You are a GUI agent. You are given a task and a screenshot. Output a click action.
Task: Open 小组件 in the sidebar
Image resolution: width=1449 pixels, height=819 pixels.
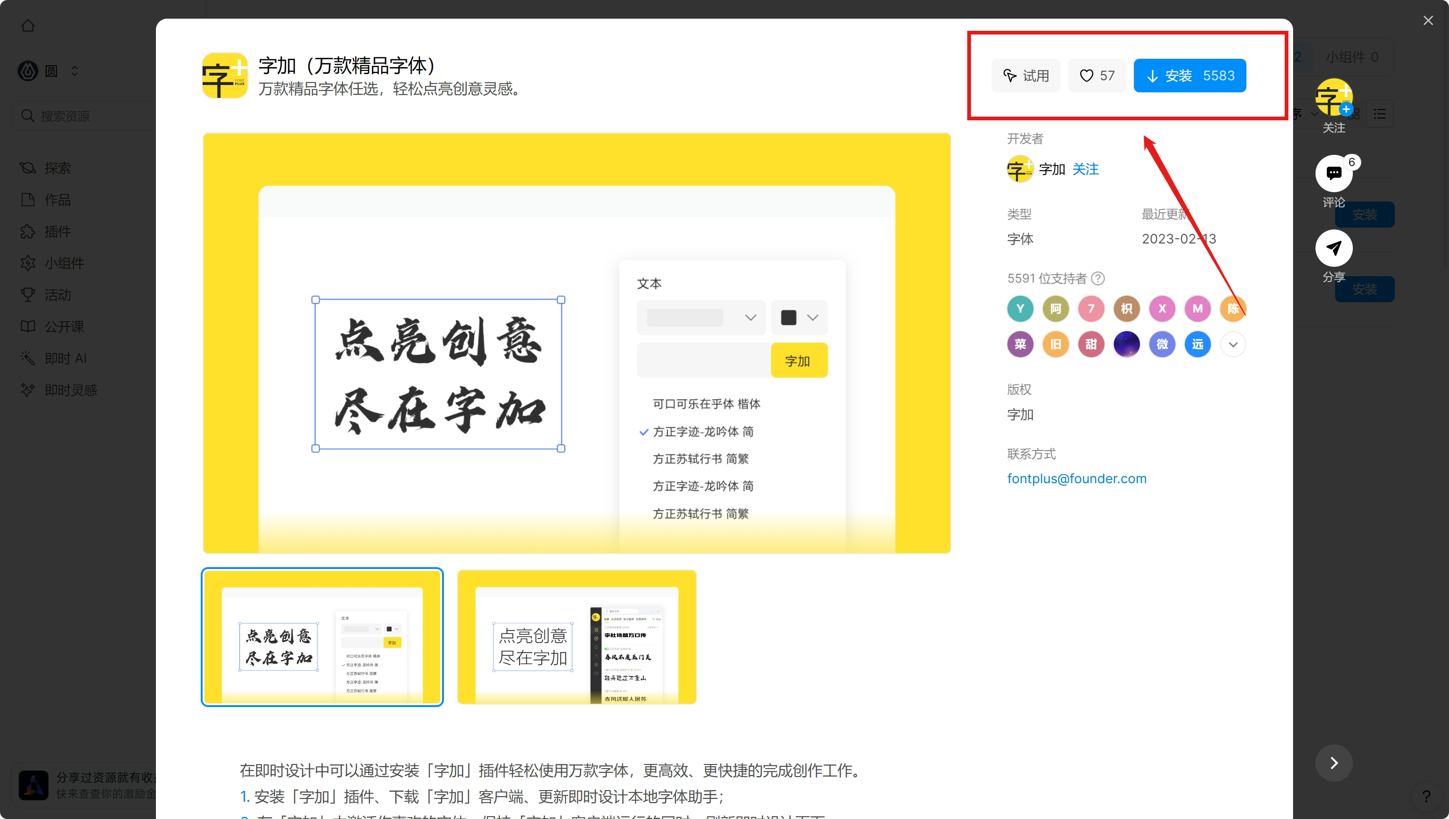coord(64,263)
